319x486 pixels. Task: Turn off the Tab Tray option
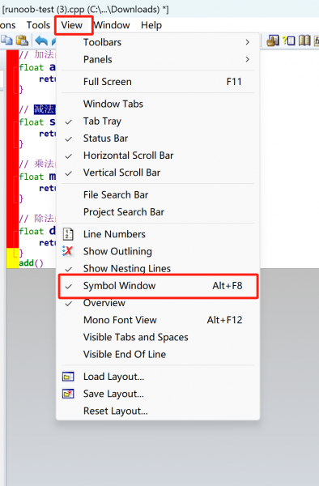(158, 122)
